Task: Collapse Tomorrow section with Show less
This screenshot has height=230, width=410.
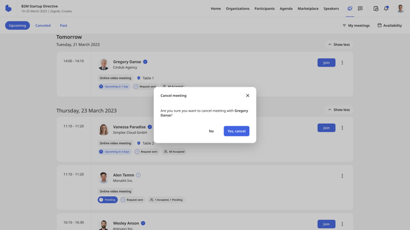Action: 339,45
